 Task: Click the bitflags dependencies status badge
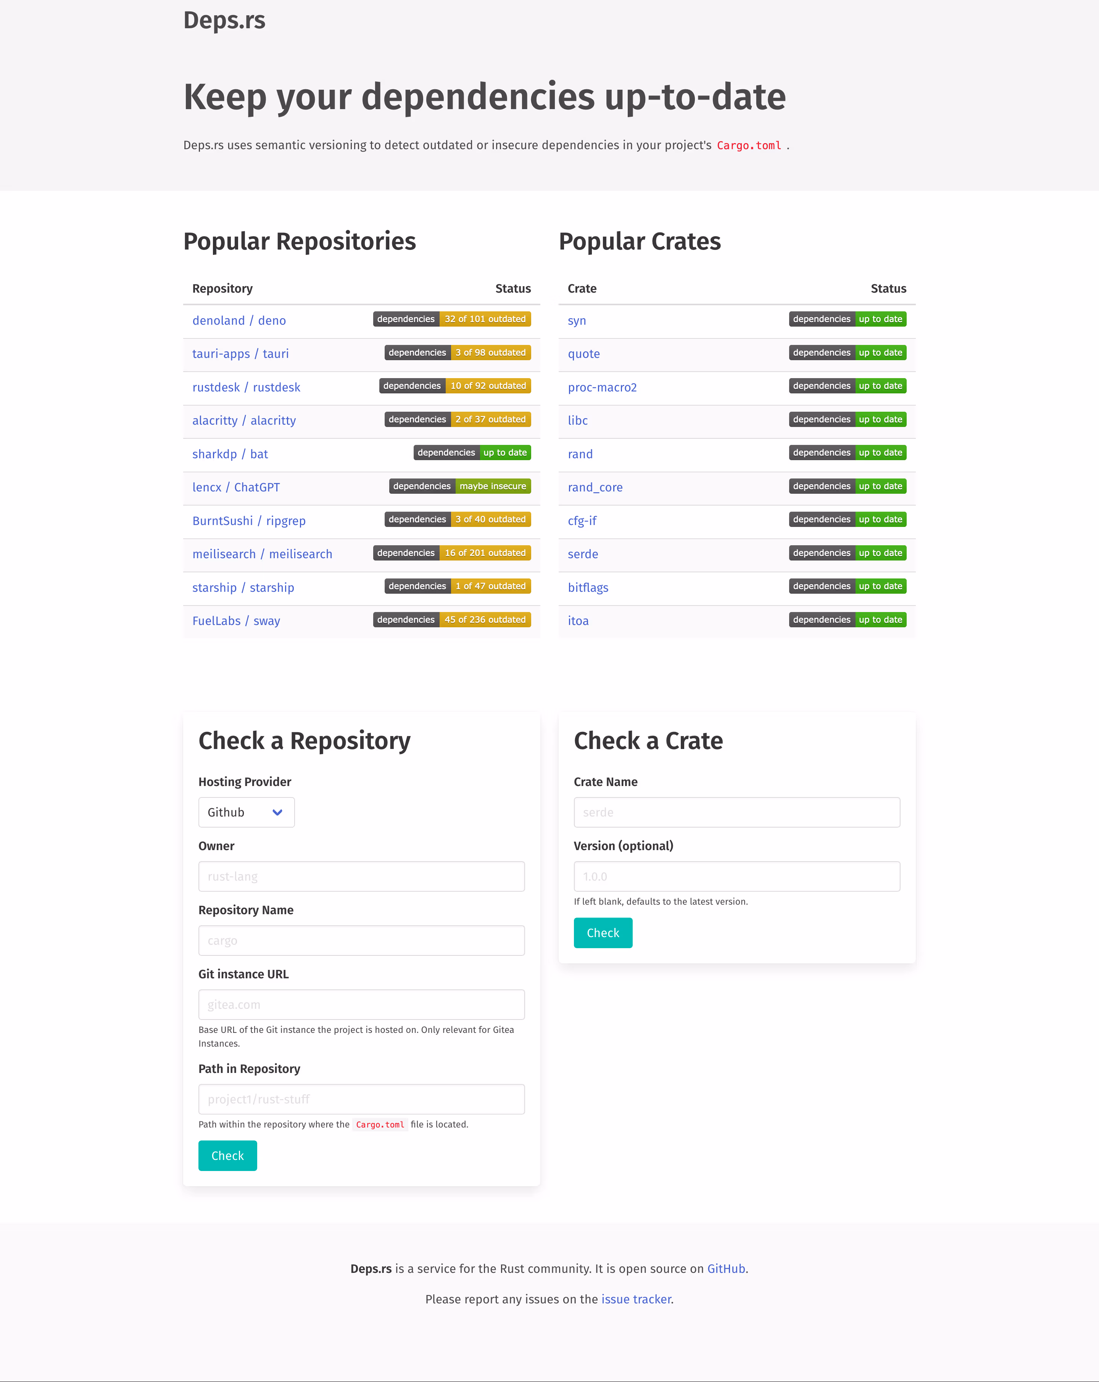click(848, 586)
